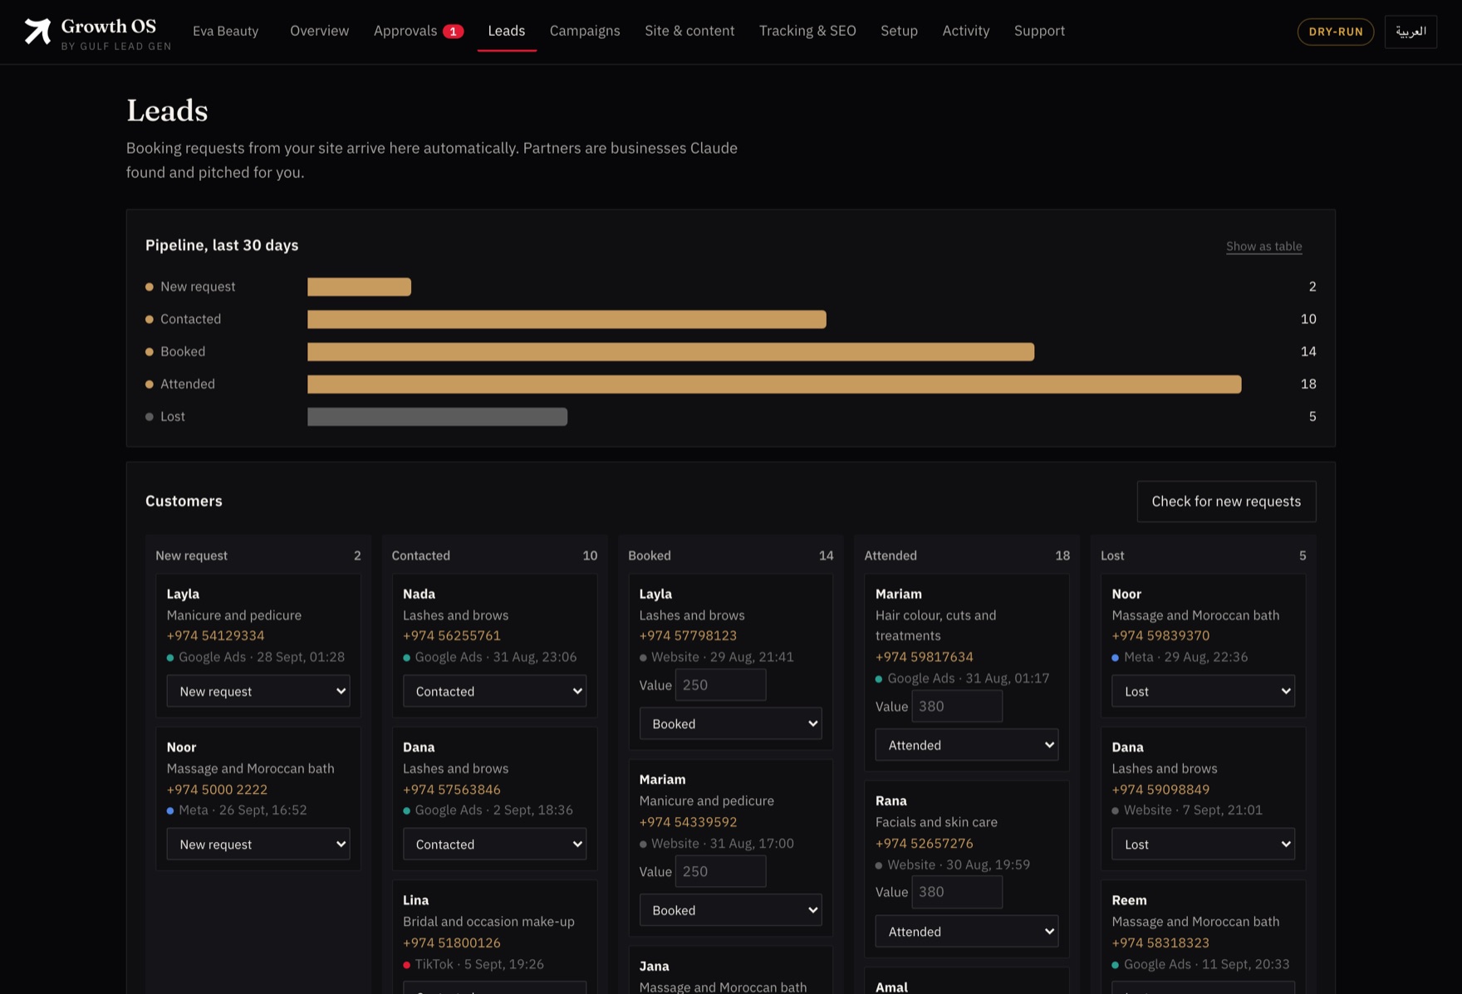Switch language to Arabic
1462x994 pixels.
(x=1410, y=32)
